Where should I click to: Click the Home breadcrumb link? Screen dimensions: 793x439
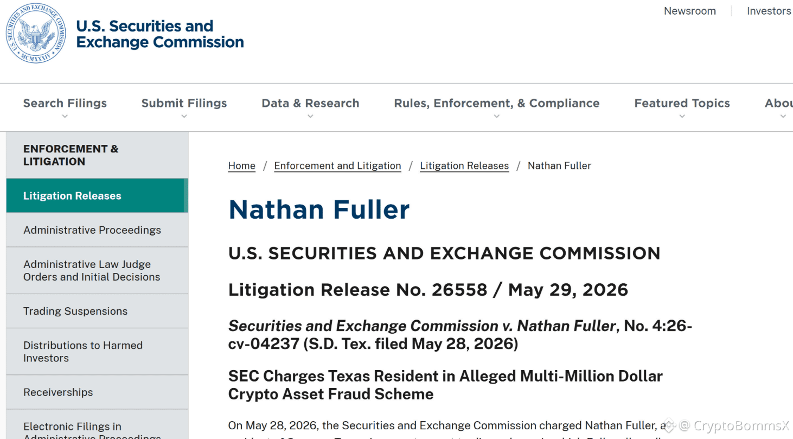tap(241, 166)
